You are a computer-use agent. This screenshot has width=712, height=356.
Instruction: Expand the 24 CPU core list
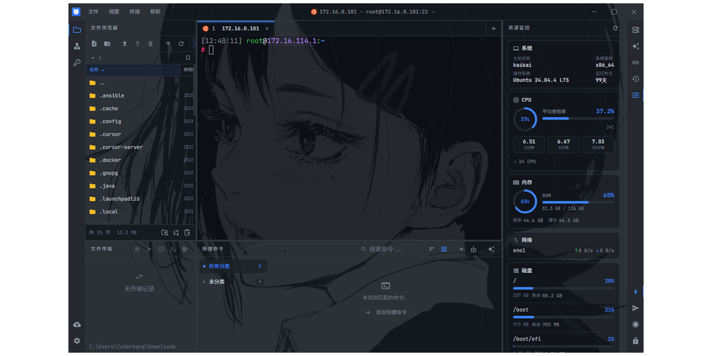(525, 161)
